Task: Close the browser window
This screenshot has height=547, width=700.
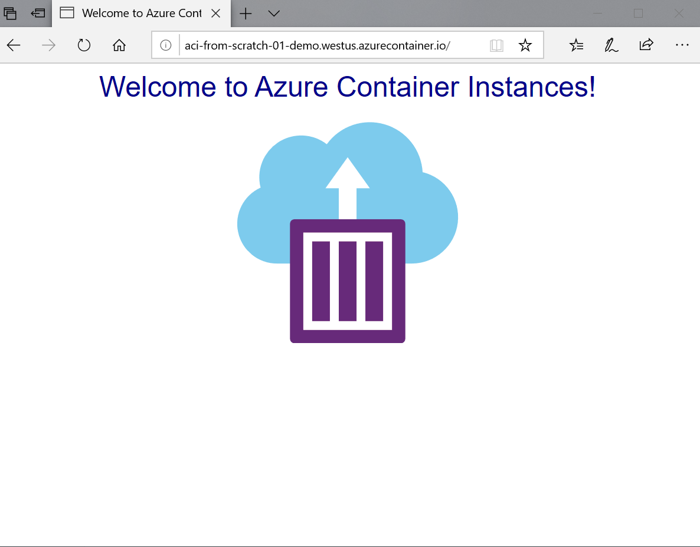Action: 679,14
